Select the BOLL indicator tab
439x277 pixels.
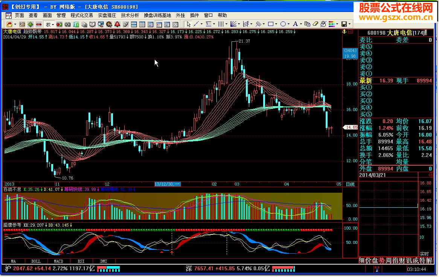36,261
